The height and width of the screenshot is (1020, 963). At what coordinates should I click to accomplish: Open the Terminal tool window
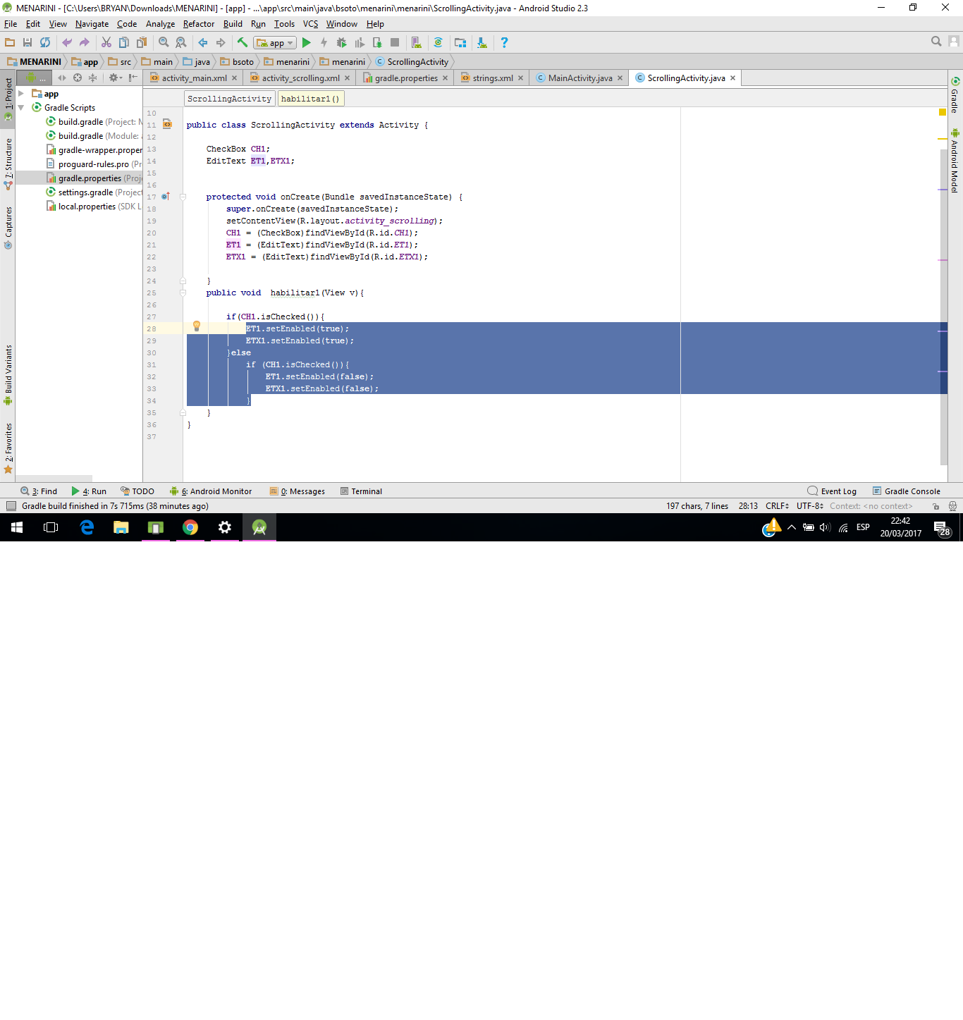point(361,491)
